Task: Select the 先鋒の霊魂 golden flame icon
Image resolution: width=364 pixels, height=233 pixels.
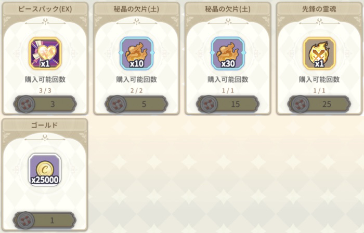Action: [x=319, y=53]
